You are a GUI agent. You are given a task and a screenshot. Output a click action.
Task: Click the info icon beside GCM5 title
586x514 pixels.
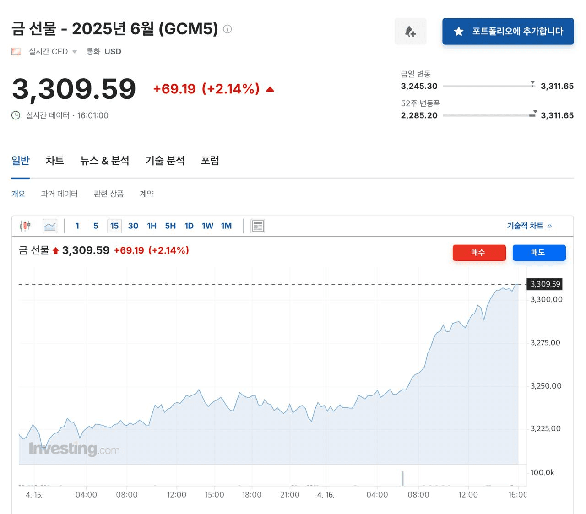pos(227,29)
